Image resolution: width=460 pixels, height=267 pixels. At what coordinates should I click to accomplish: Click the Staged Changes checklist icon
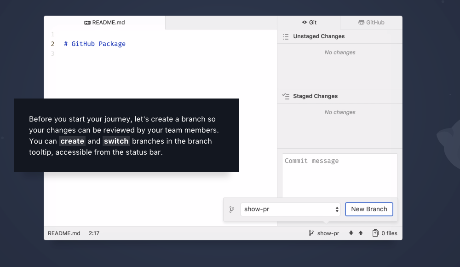click(286, 96)
